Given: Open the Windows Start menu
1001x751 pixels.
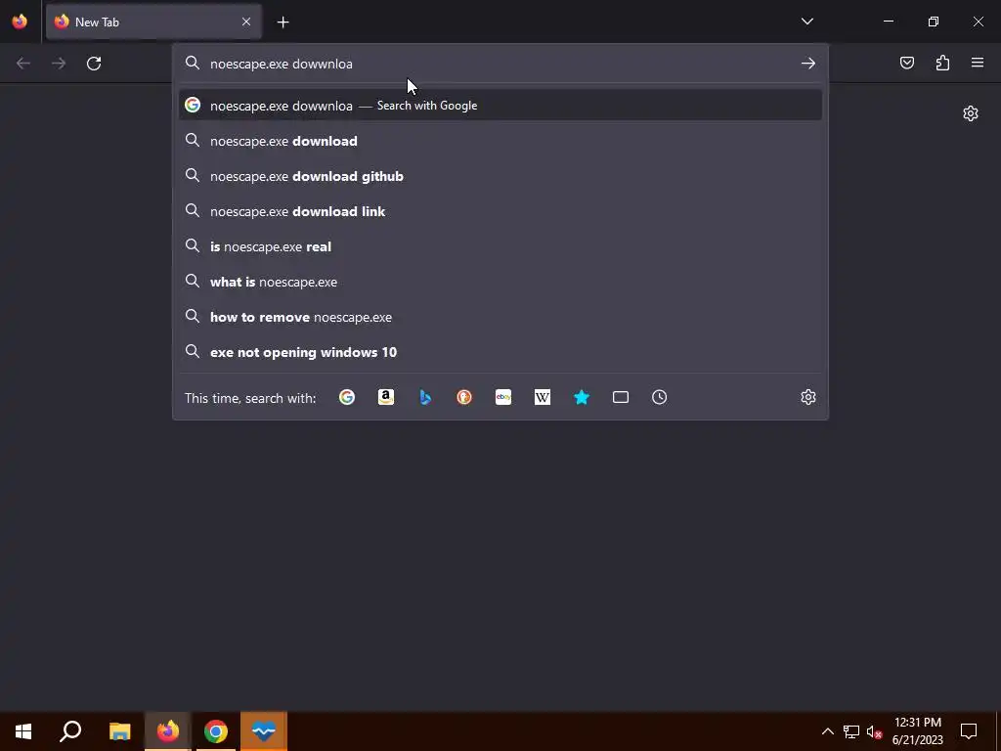Looking at the screenshot, I should (x=23, y=731).
